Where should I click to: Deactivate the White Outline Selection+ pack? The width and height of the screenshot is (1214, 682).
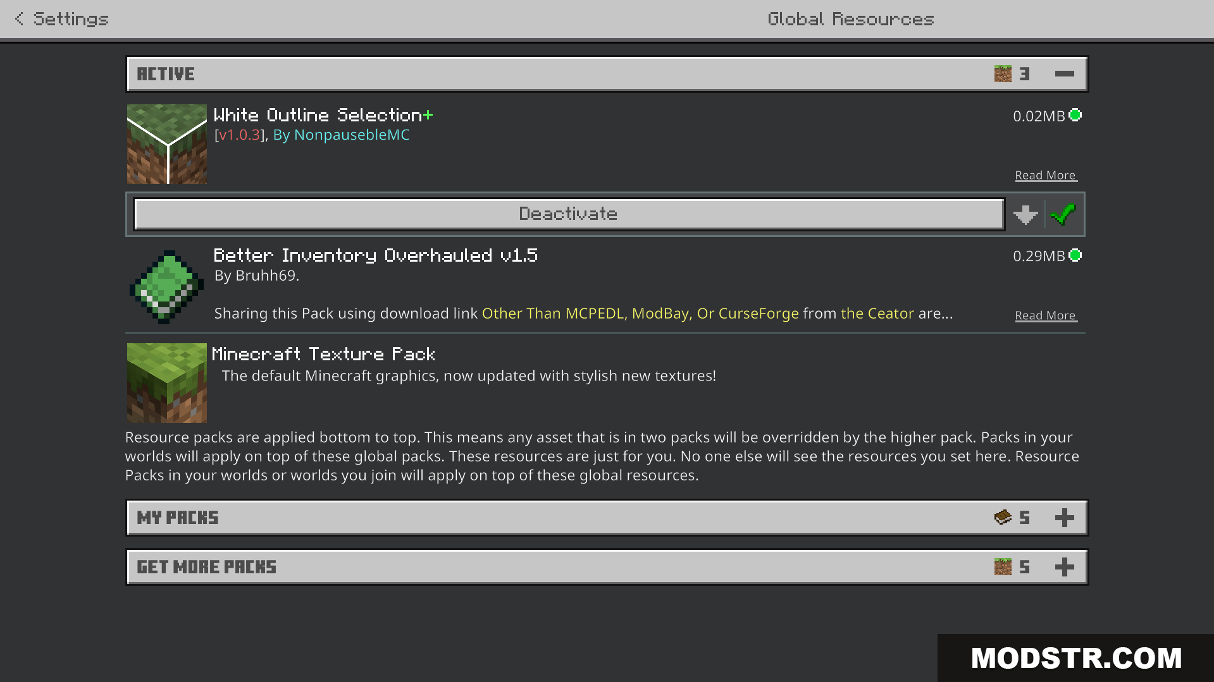coord(568,214)
